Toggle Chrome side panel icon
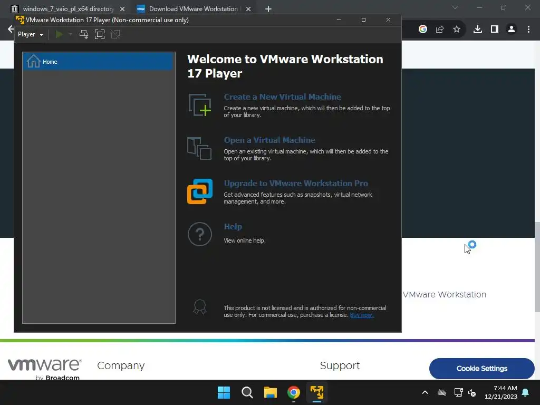 click(x=495, y=30)
